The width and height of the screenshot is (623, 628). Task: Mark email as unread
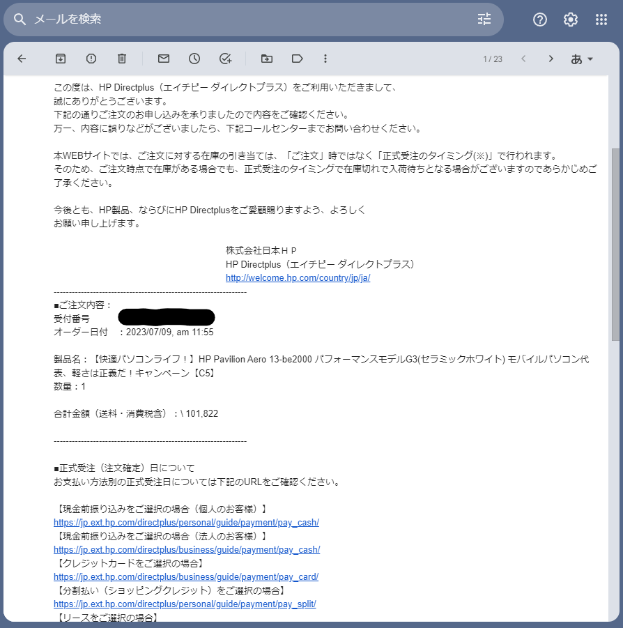click(x=163, y=59)
